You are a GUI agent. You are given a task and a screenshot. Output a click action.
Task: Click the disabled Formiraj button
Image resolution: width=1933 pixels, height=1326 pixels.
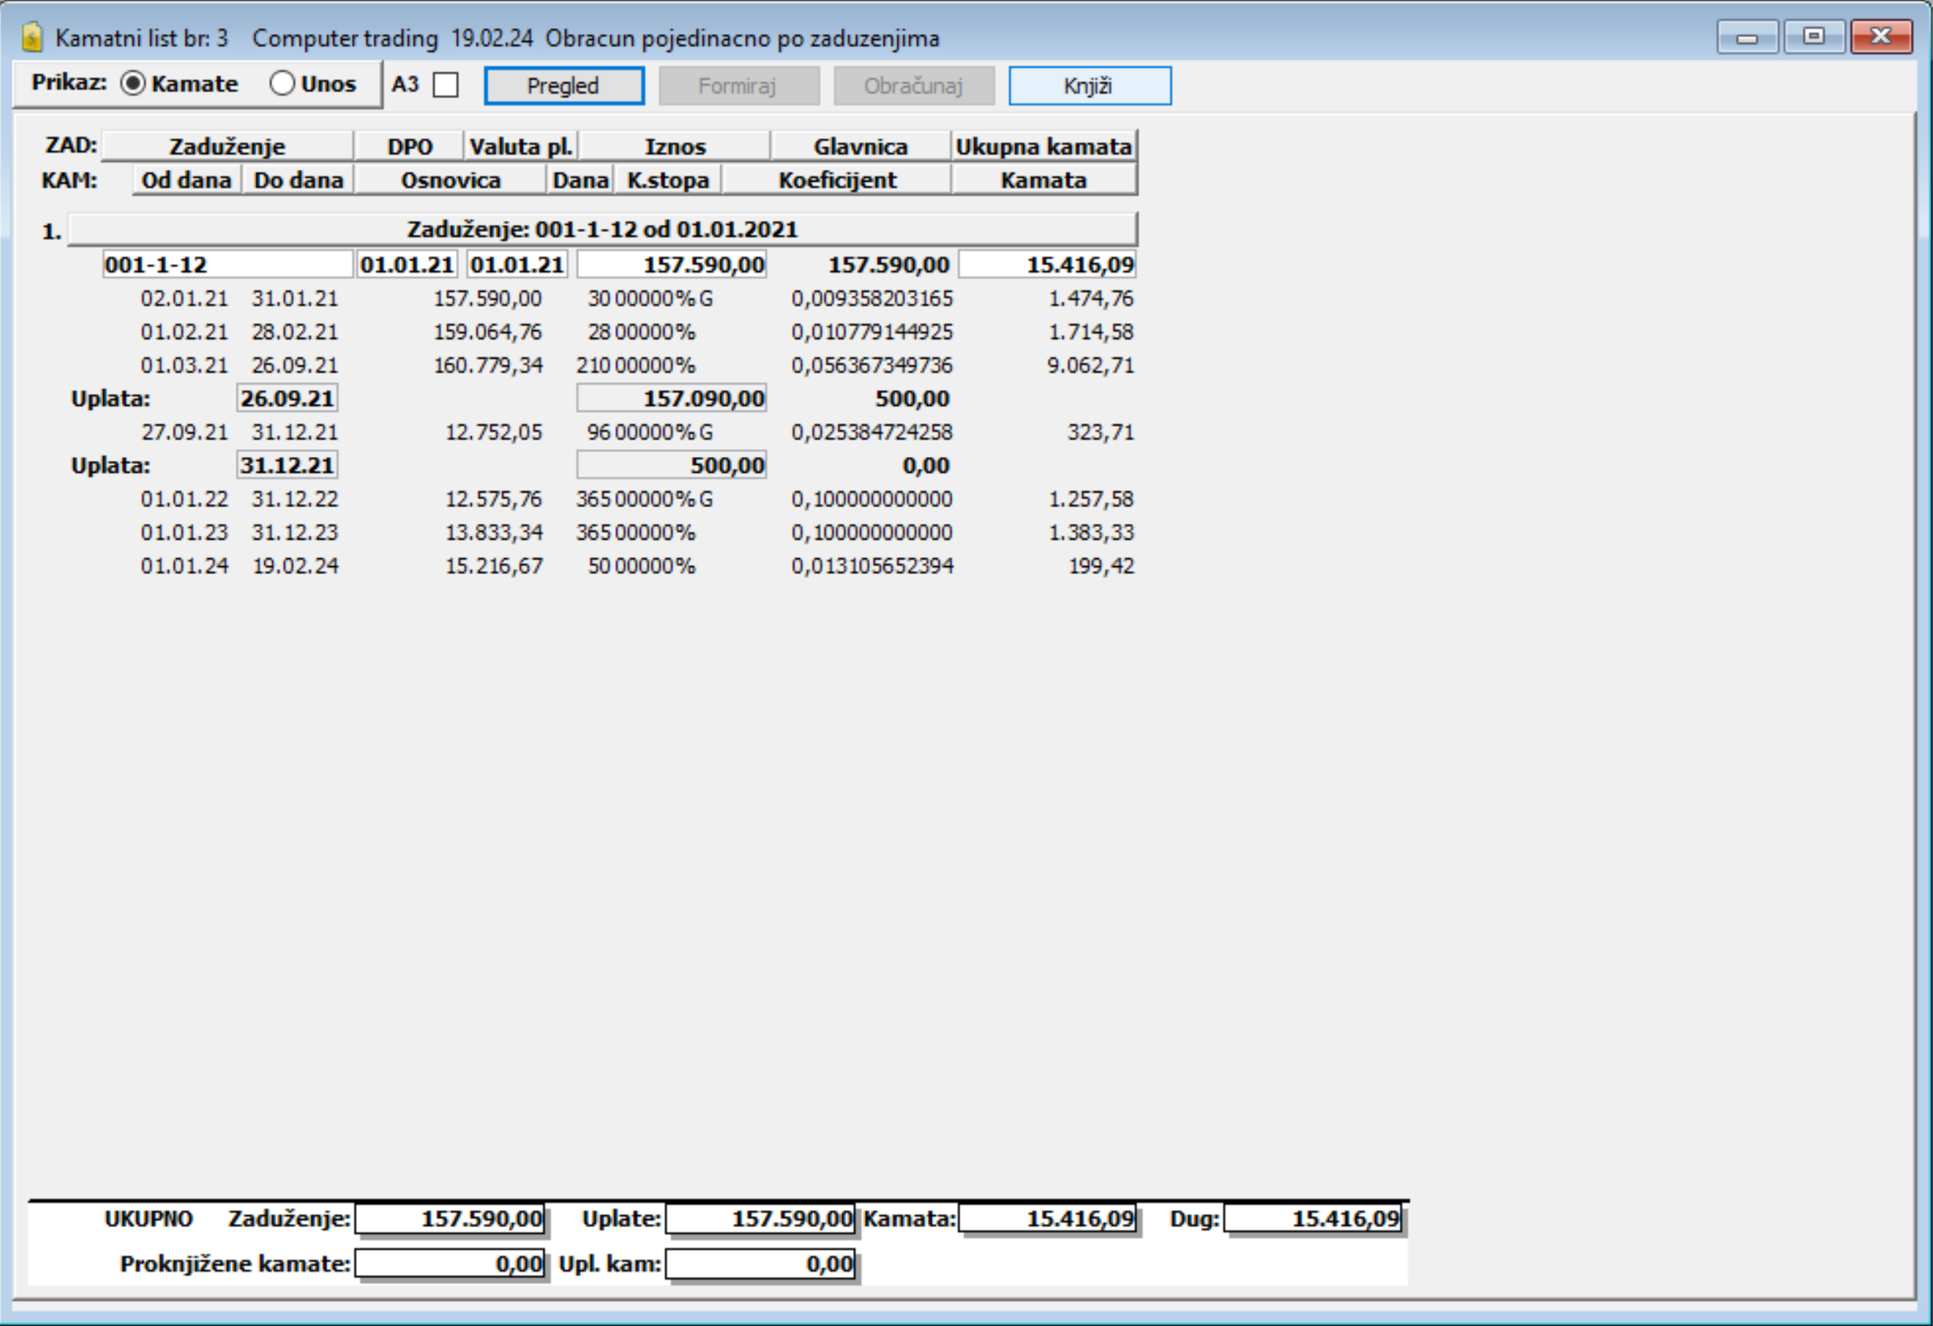[x=738, y=86]
